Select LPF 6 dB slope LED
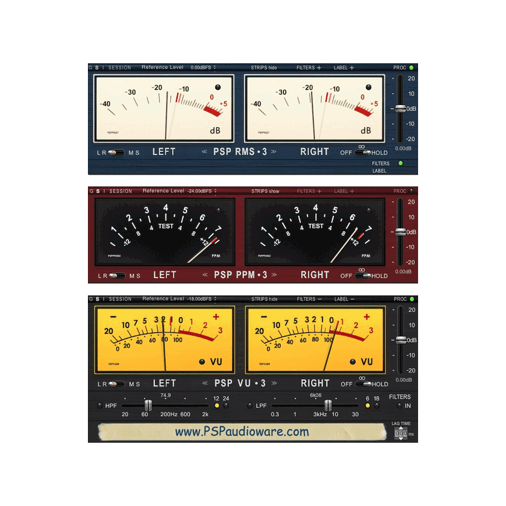This screenshot has width=506, height=506. pos(367,405)
